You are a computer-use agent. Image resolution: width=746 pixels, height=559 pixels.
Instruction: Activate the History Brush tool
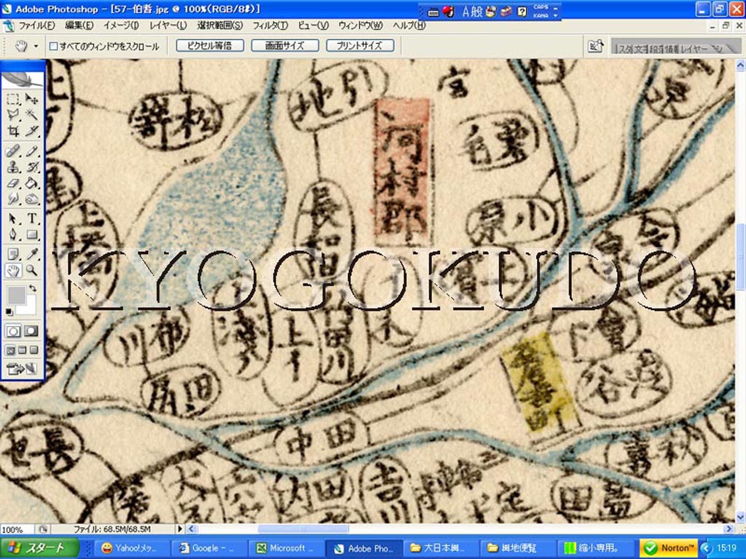31,167
